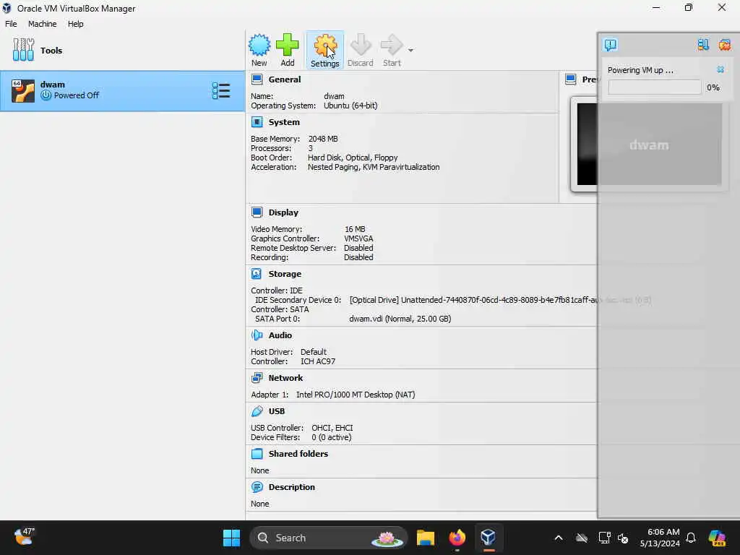
Task: Open General settings header link
Action: click(x=285, y=79)
